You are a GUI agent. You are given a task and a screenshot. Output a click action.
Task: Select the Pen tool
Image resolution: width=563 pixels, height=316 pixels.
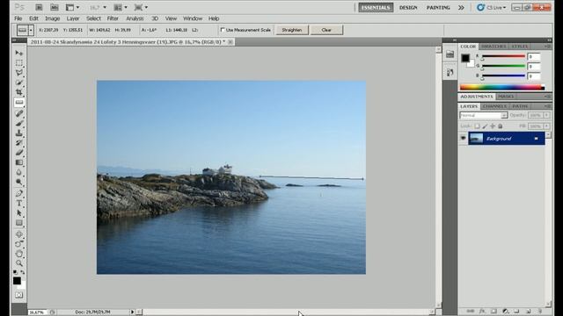(19, 193)
